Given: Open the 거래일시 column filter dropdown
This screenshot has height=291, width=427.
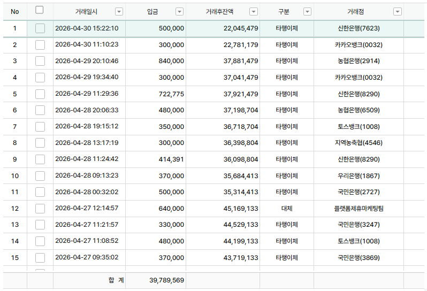Looking at the screenshot, I should tap(119, 12).
